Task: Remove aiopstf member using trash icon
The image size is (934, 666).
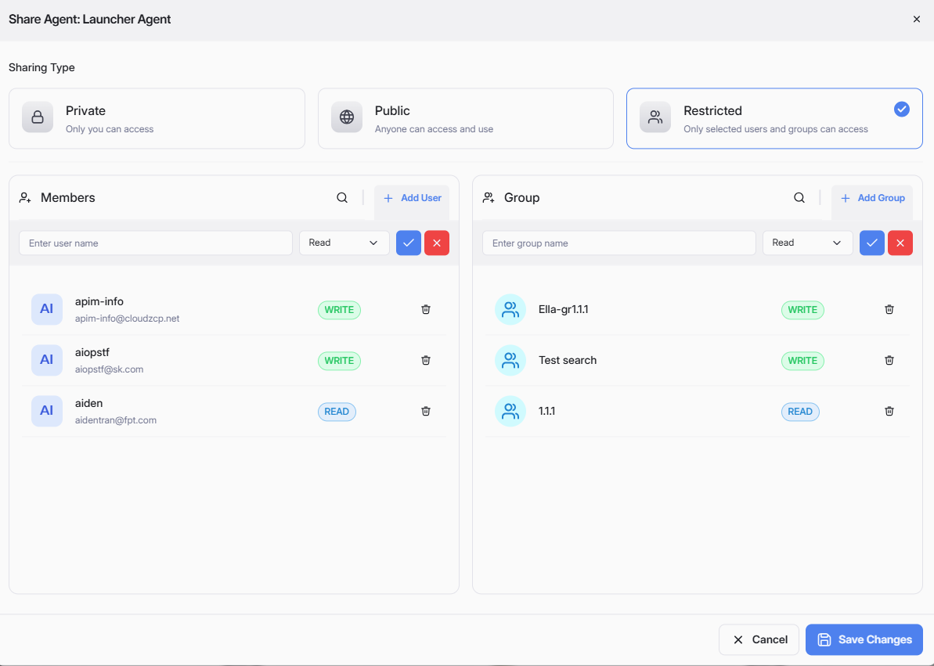Action: coord(426,360)
